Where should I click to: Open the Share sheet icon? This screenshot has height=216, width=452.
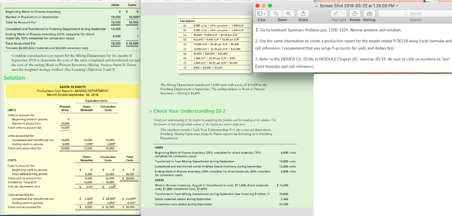[303, 14]
